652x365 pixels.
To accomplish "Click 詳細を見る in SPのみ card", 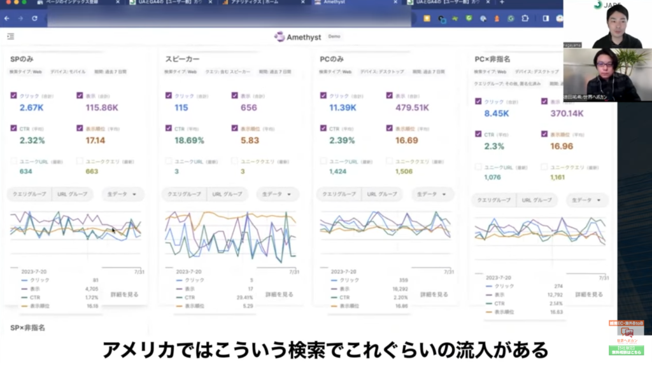I will 124,294.
